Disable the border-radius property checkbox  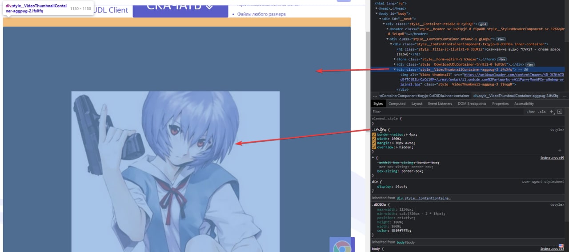(x=374, y=134)
